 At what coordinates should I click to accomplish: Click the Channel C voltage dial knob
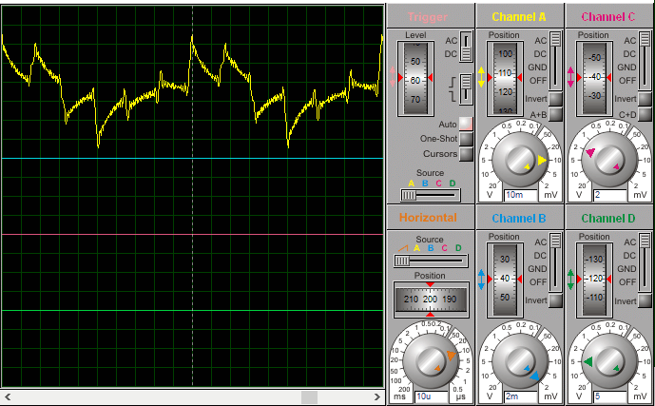(607, 160)
